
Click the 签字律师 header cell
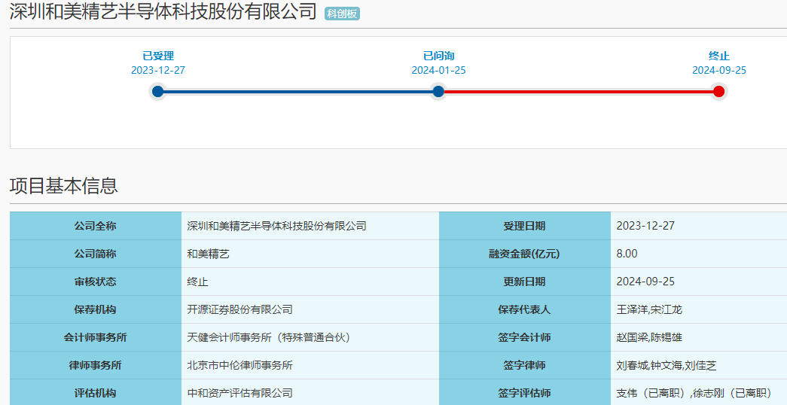tap(524, 365)
